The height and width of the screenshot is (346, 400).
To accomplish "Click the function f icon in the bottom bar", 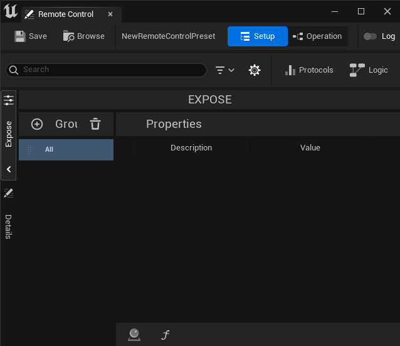I will pos(166,335).
